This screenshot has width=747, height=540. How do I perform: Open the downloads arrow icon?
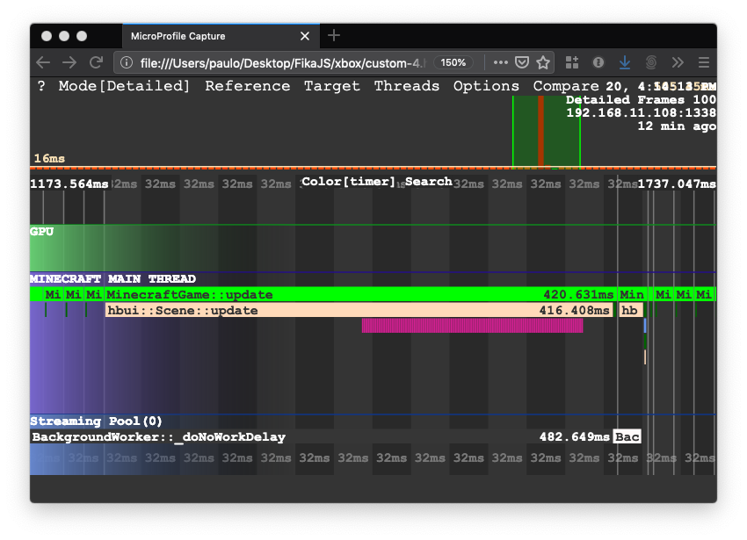(625, 62)
